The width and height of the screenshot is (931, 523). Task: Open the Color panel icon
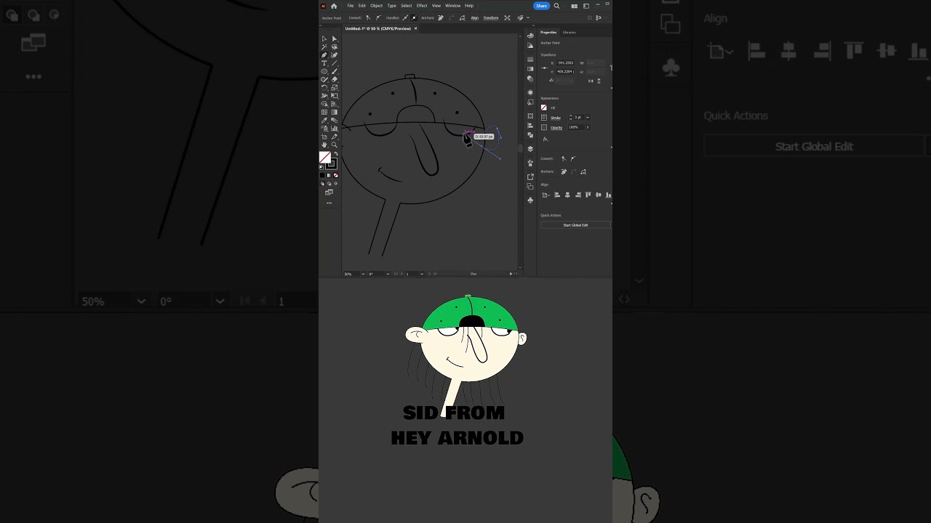[x=530, y=36]
